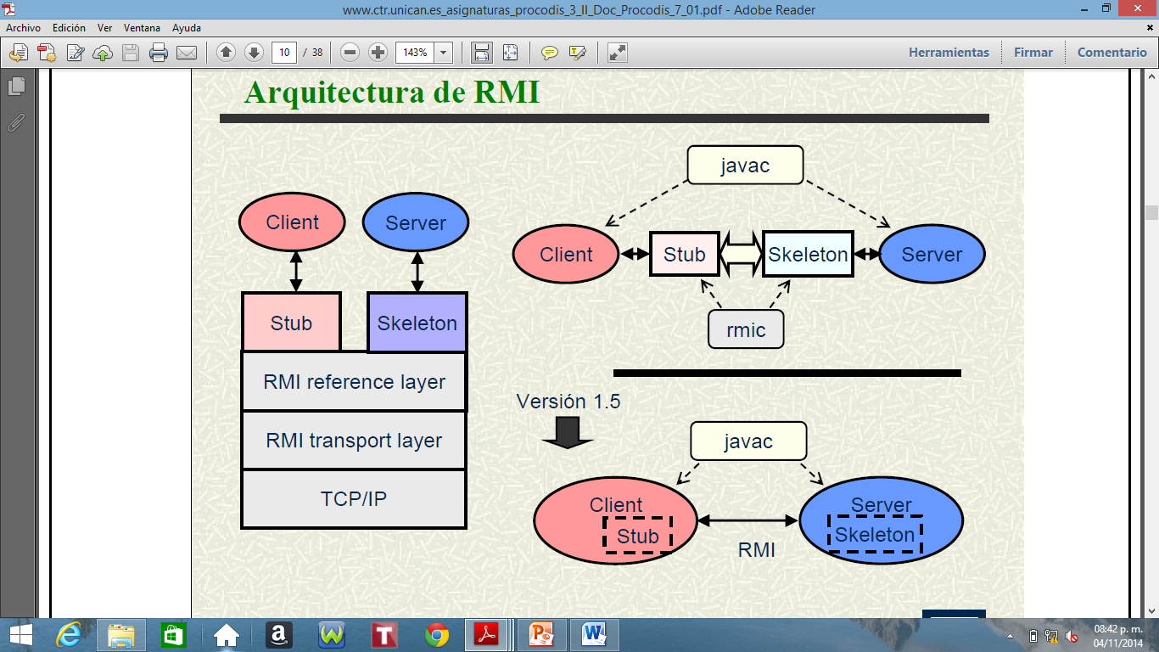Click the Comentario panel button
This screenshot has height=652, width=1159.
1111,52
